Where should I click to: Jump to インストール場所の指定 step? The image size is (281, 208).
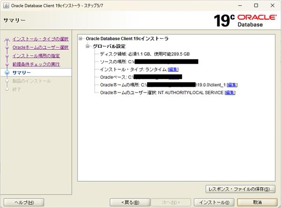(x=36, y=56)
